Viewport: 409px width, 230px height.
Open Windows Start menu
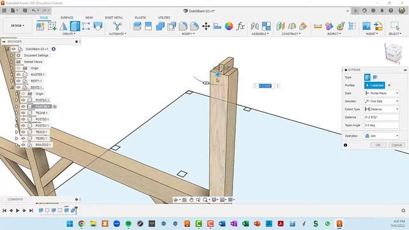coord(70,224)
